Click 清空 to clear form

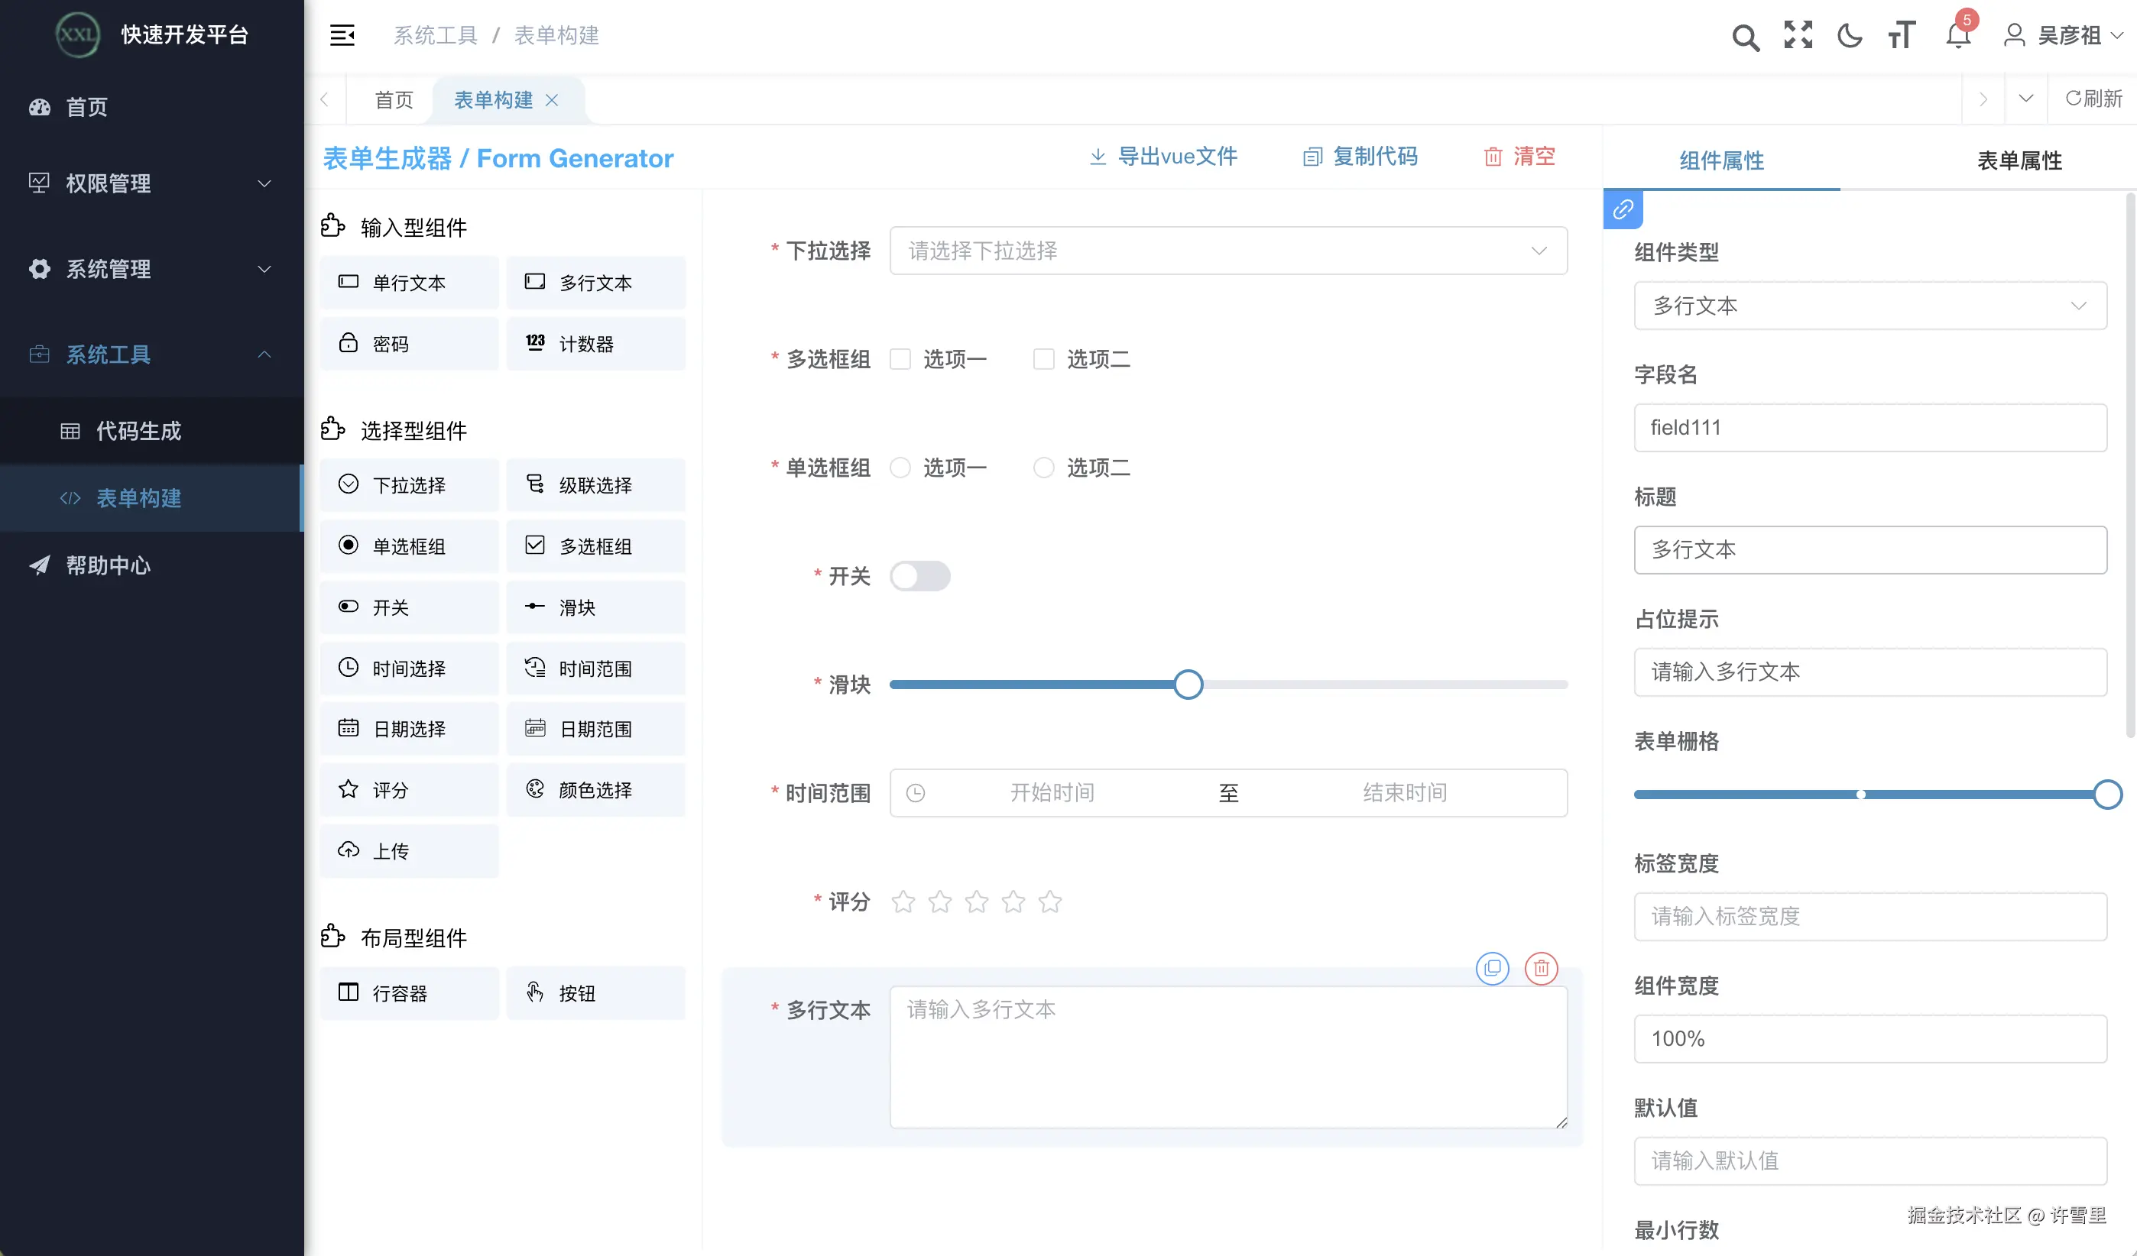[1519, 157]
